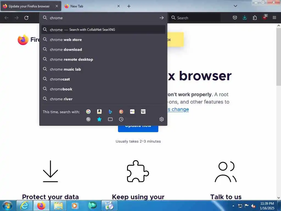Go forward to the next page

pyautogui.click(x=16, y=18)
